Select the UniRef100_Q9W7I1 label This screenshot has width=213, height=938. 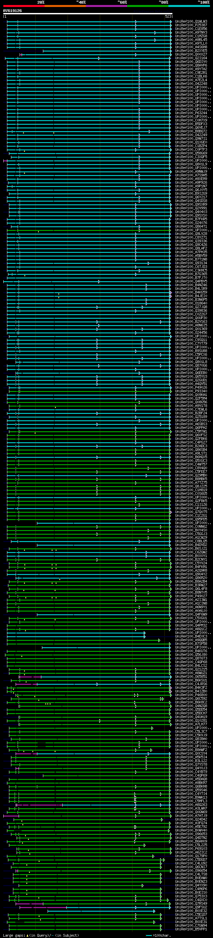pyautogui.click(x=191, y=138)
